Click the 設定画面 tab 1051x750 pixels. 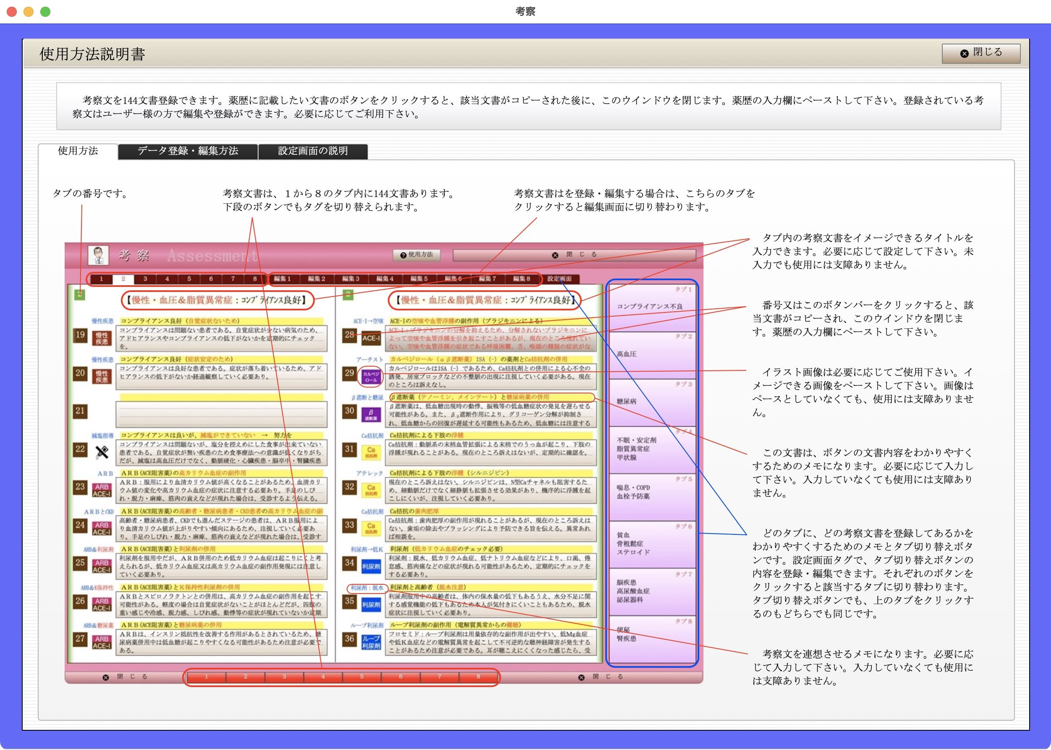point(559,279)
